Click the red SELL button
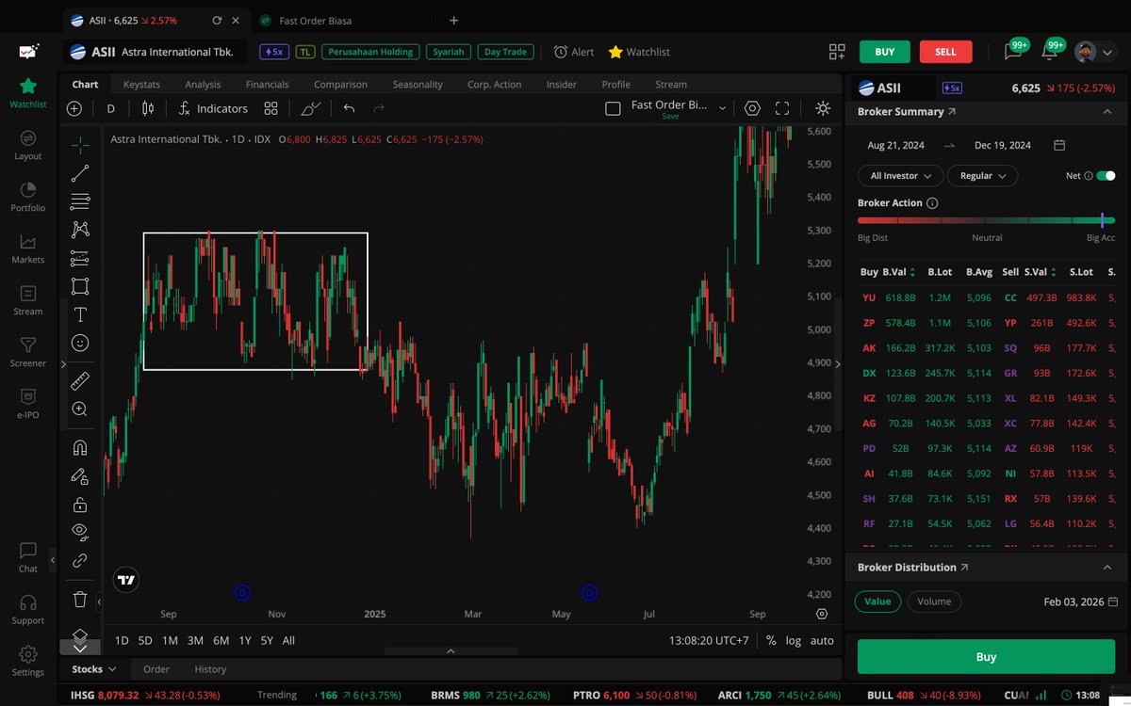1131x706 pixels. 945,52
